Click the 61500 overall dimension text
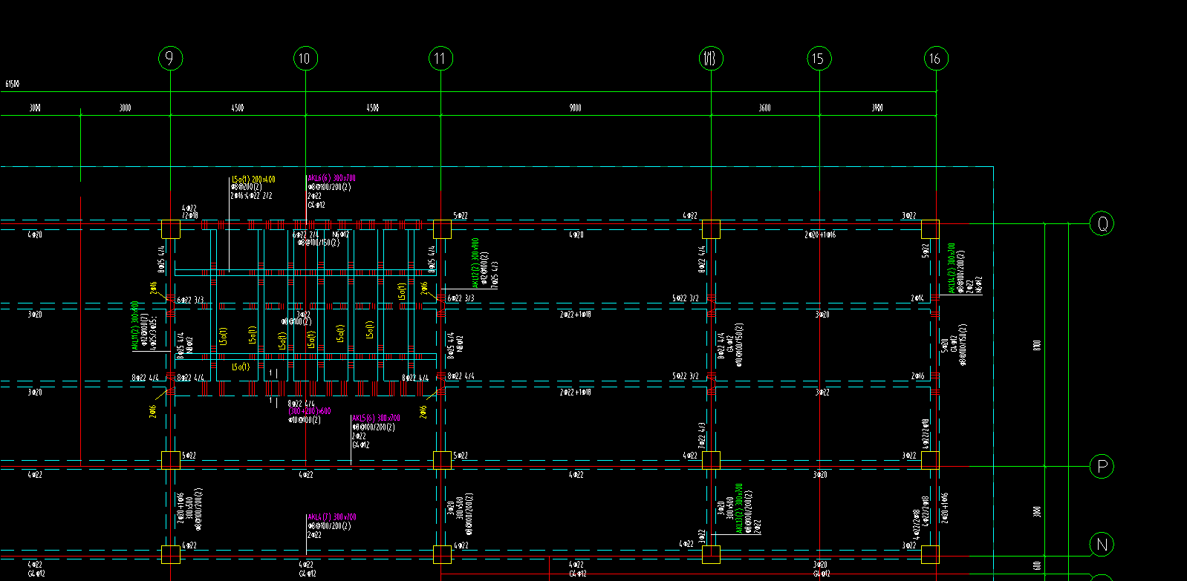Image resolution: width=1187 pixels, height=581 pixels. tap(12, 85)
